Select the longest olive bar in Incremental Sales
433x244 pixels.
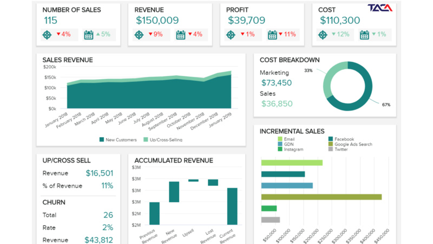tap(321, 197)
